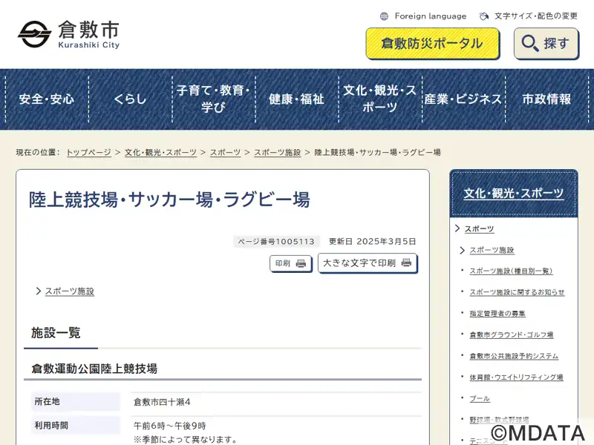Click the text size and color change icon
This screenshot has width=594, height=445.
(x=484, y=16)
